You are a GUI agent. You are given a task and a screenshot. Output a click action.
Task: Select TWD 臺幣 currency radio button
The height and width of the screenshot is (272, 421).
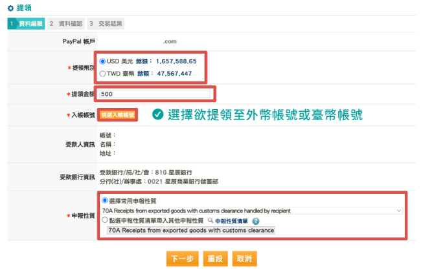pos(103,74)
